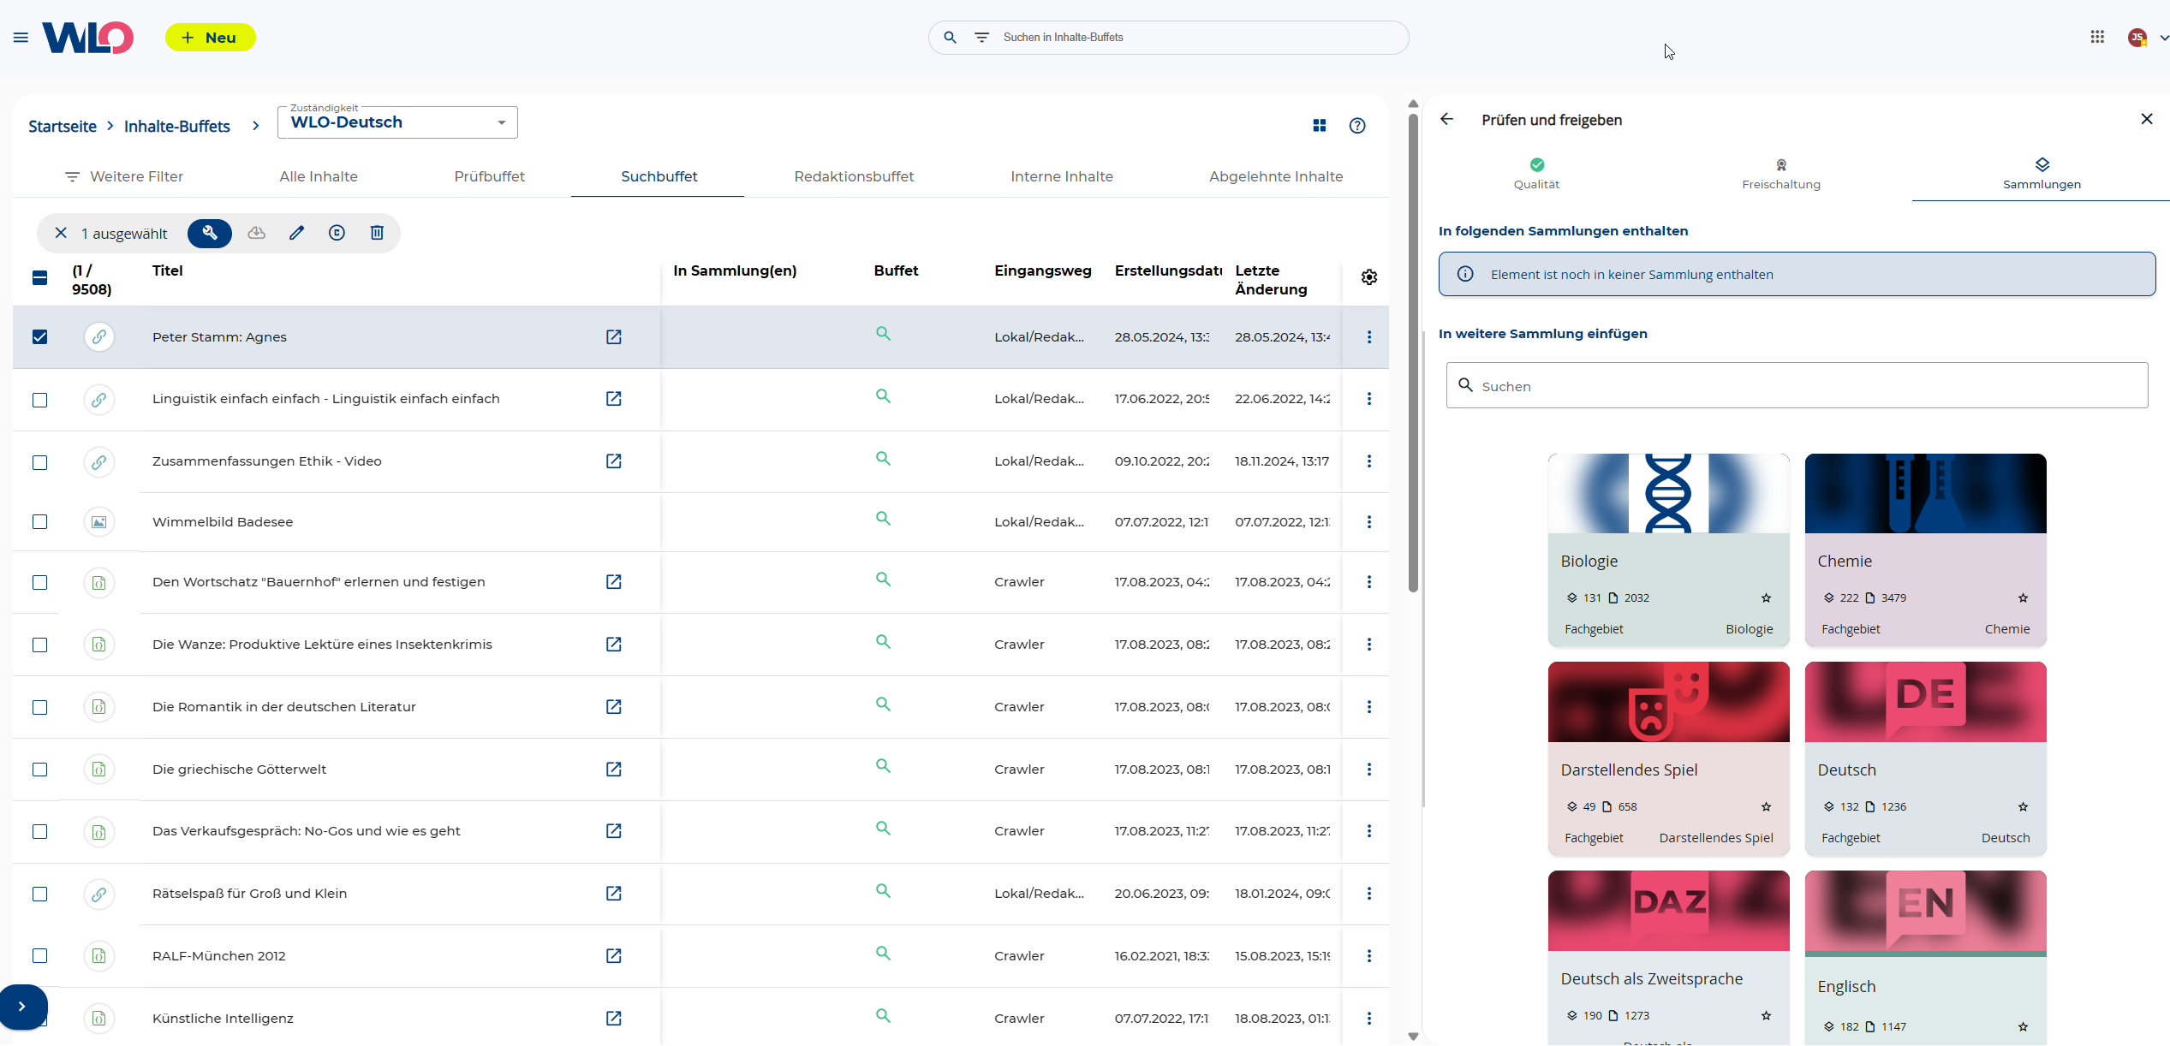
Task: Toggle the select-all header checkbox
Action: (x=40, y=278)
